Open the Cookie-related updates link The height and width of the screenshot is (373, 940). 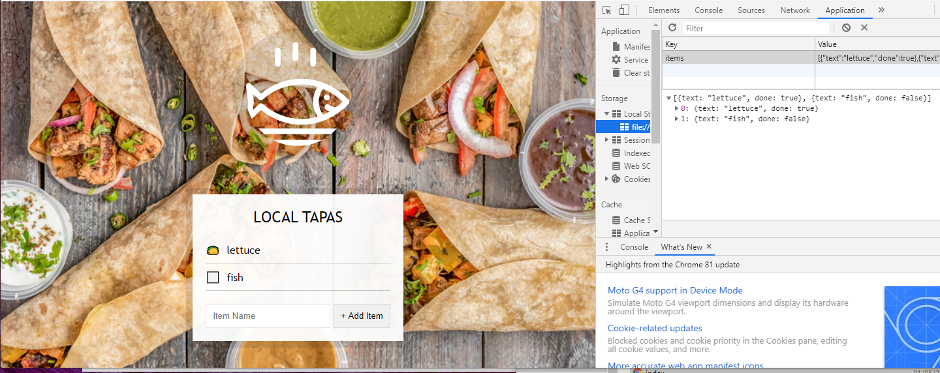tap(655, 328)
